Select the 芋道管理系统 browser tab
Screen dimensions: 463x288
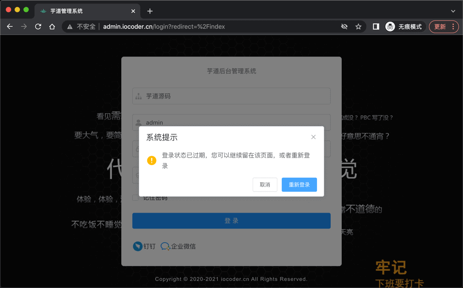tap(79, 11)
